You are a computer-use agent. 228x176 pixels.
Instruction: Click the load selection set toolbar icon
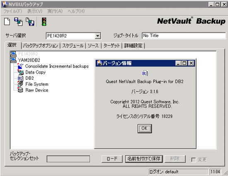[18, 22]
